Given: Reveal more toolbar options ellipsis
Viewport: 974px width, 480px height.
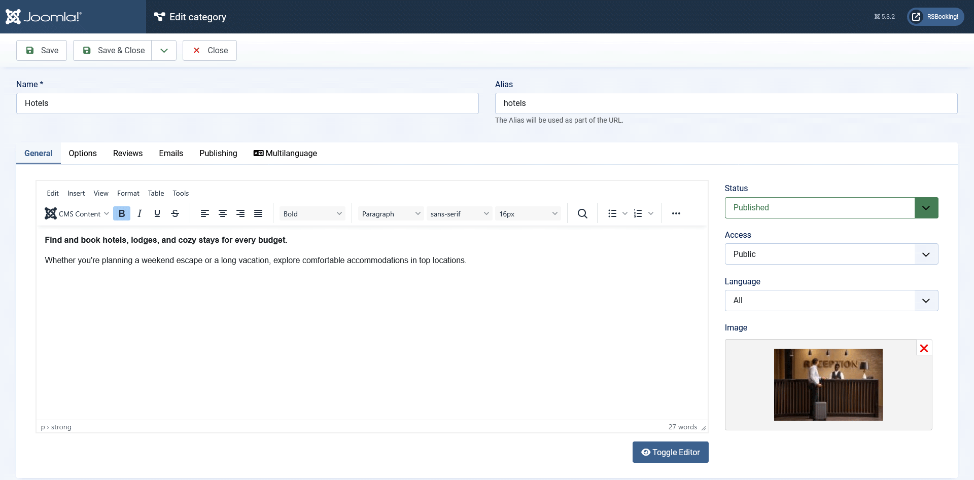Looking at the screenshot, I should 676,213.
